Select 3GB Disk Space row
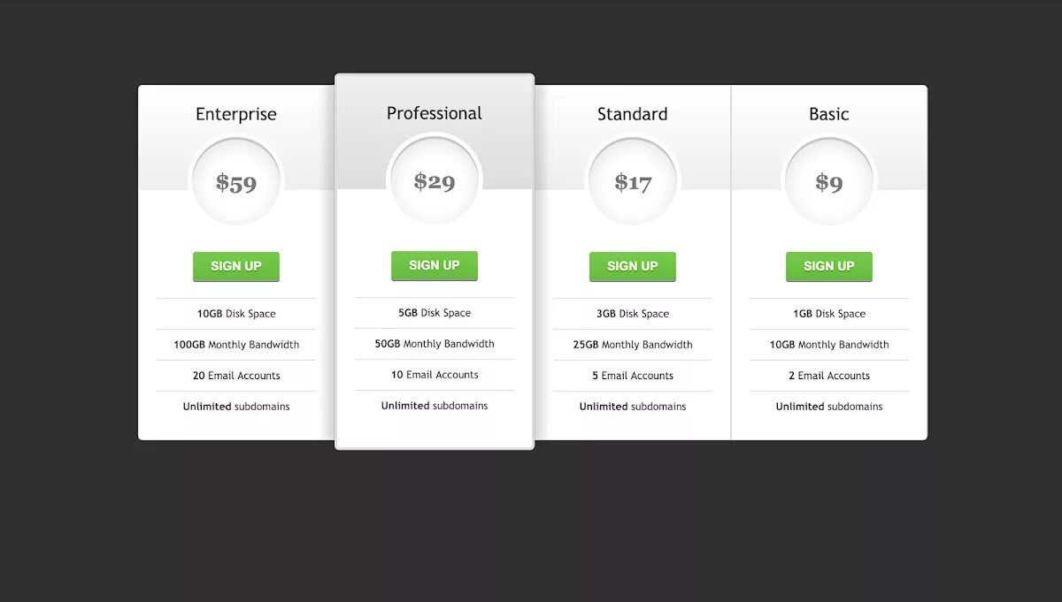 (633, 314)
